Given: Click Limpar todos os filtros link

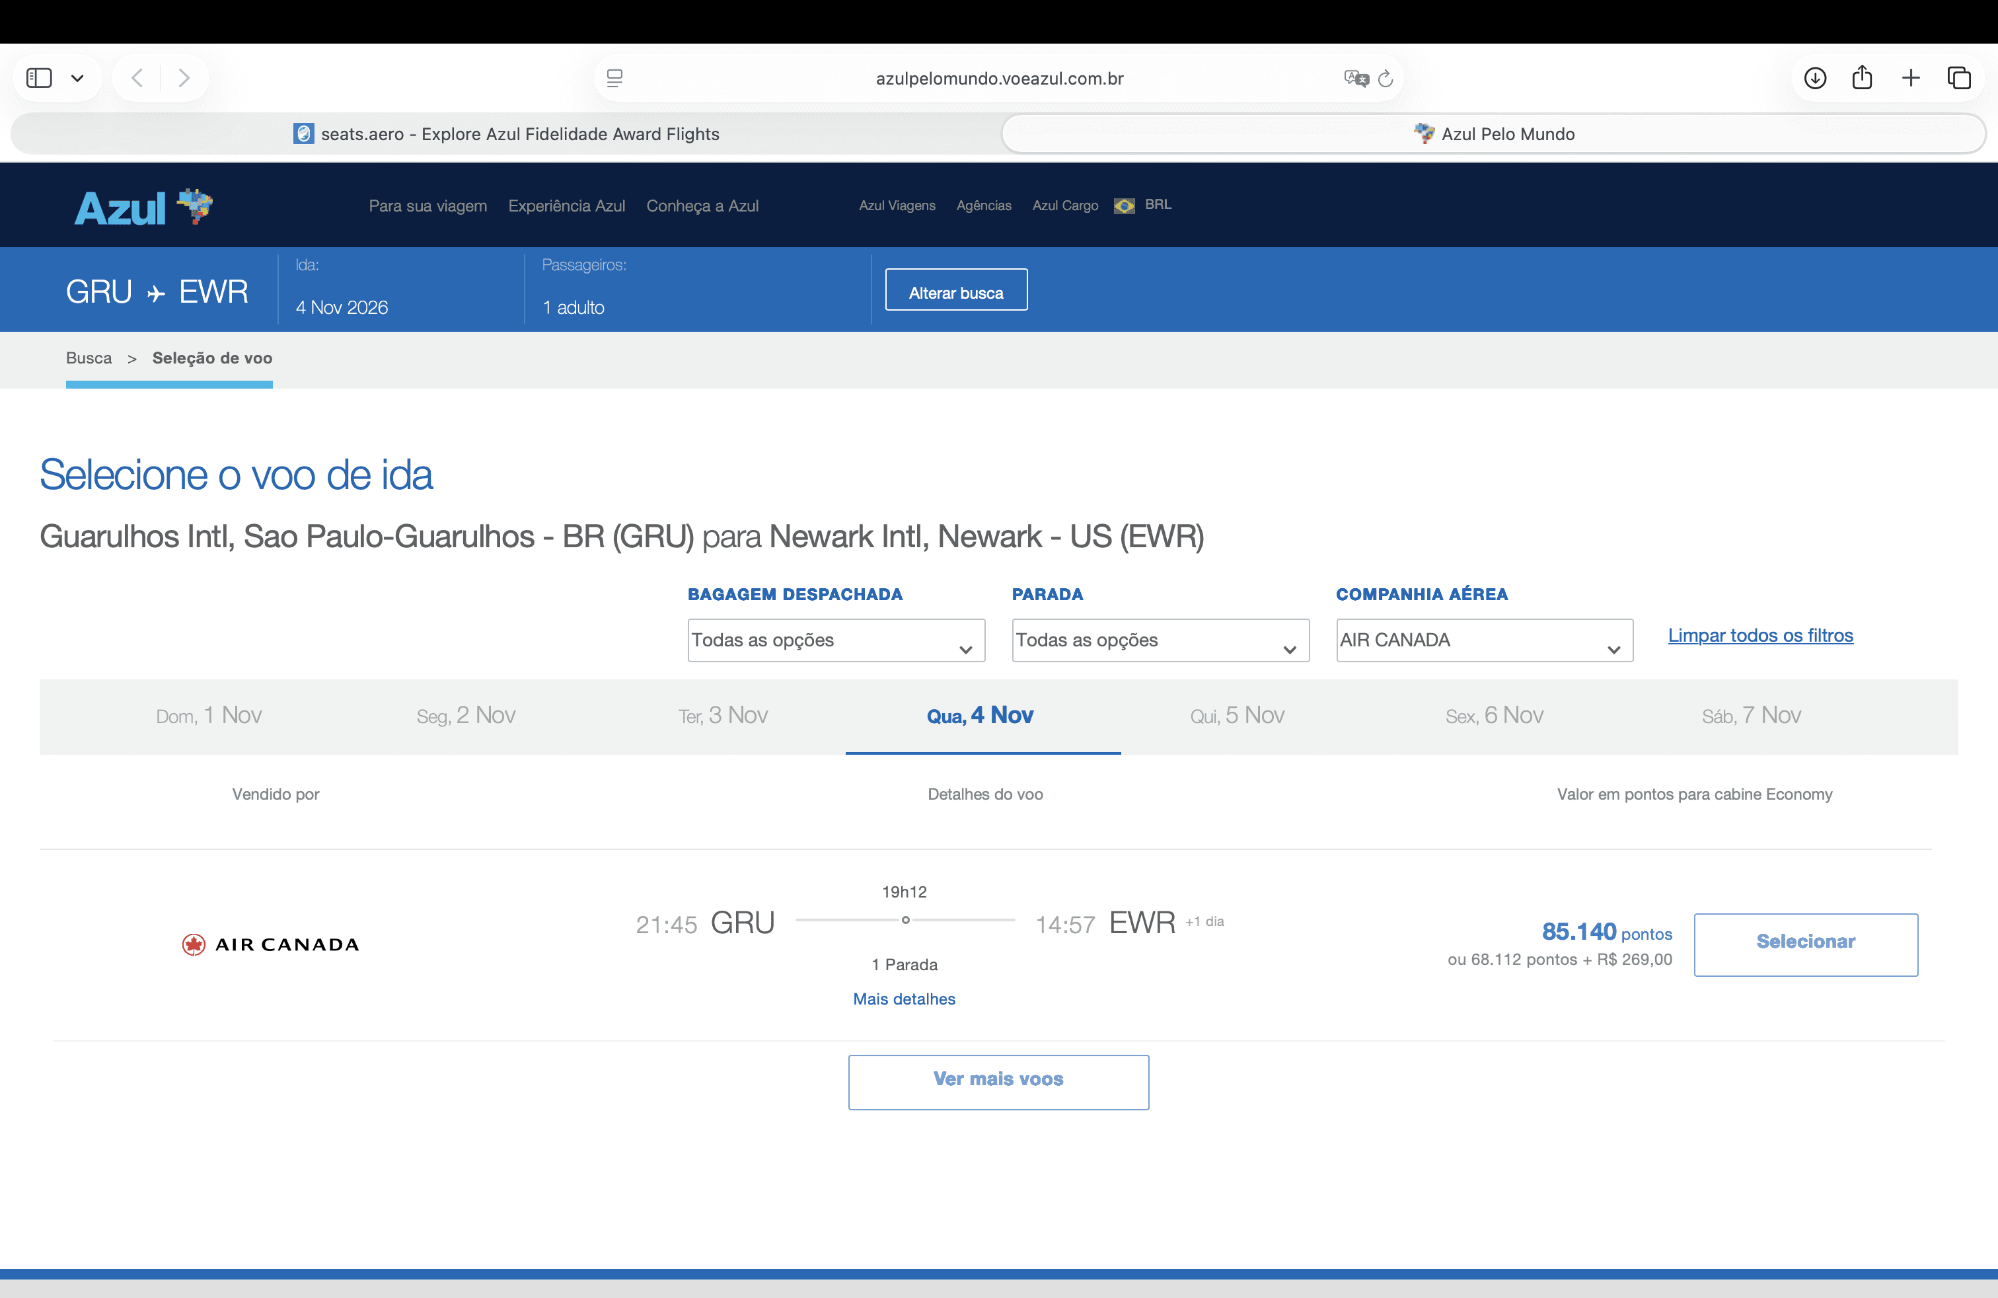Looking at the screenshot, I should tap(1759, 636).
